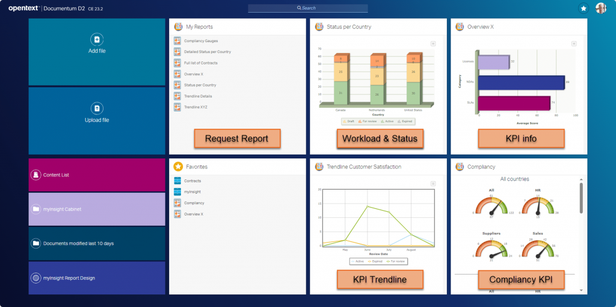The image size is (616, 307).
Task: Click the OpenText Documentum D2 logo
Action: 56,8
